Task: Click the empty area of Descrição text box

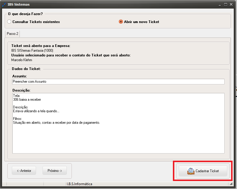Action: 118,139
